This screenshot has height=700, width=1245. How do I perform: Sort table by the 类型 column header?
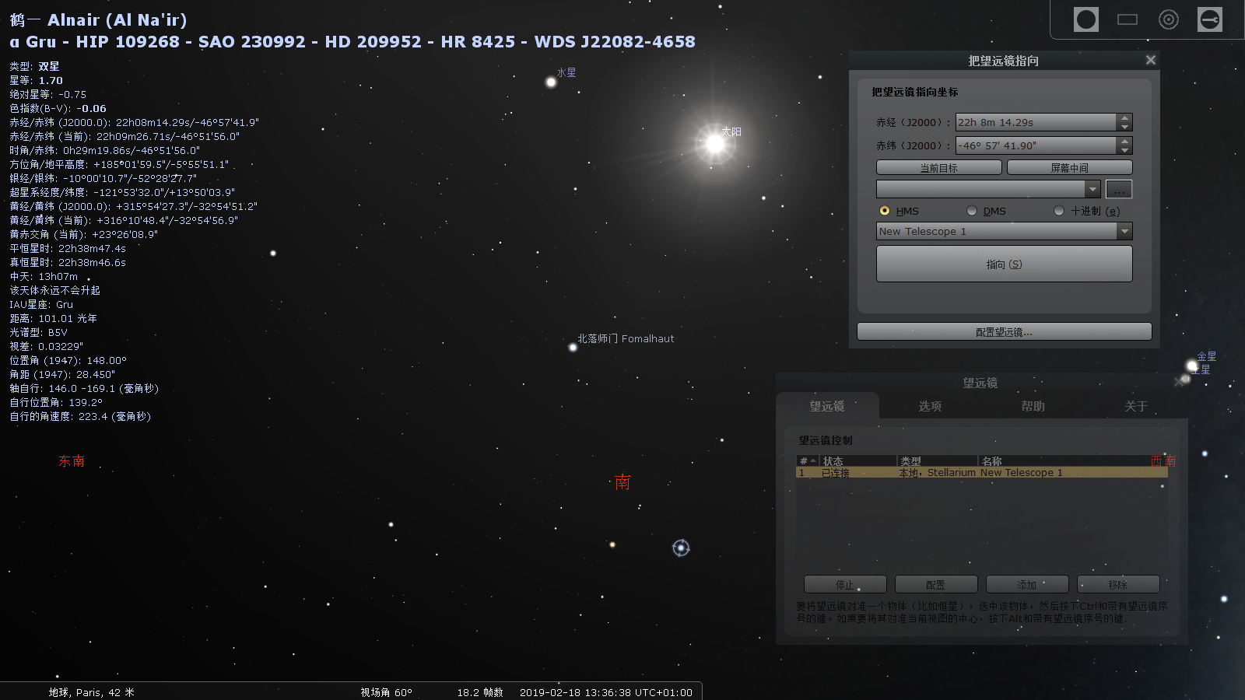pos(938,461)
